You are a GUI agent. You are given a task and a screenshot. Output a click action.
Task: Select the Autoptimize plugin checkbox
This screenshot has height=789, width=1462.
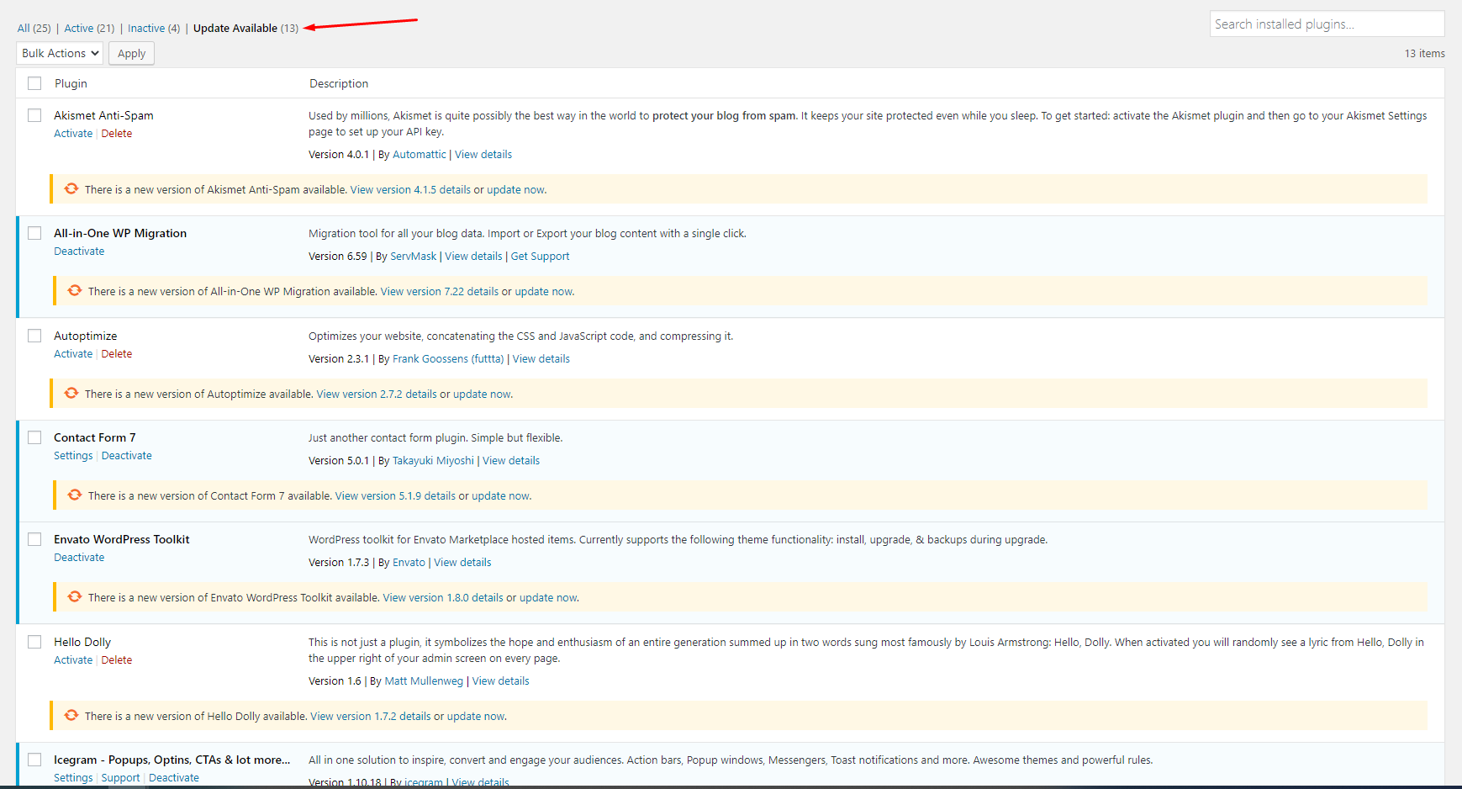point(34,336)
